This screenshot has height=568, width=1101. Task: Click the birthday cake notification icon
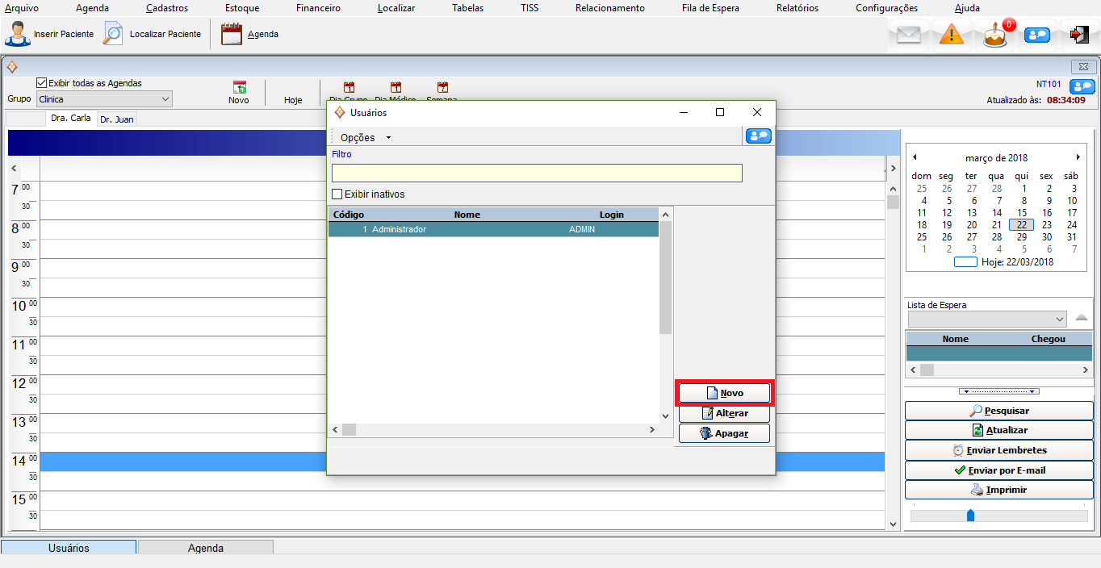click(995, 35)
